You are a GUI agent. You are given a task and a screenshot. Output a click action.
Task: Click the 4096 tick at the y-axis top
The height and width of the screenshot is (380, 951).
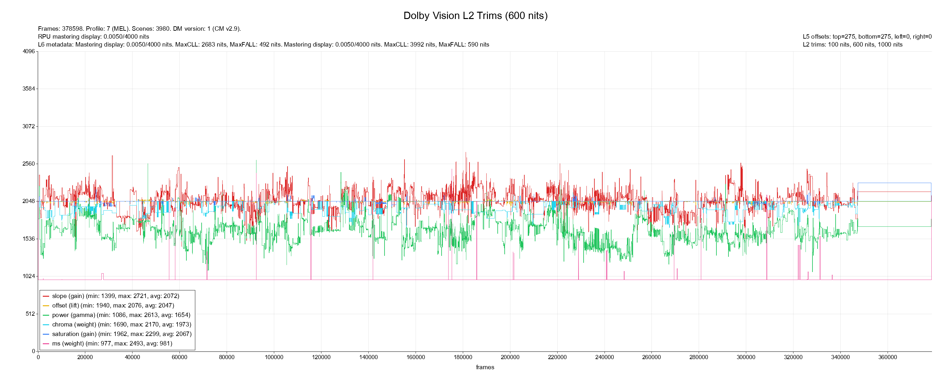point(29,51)
